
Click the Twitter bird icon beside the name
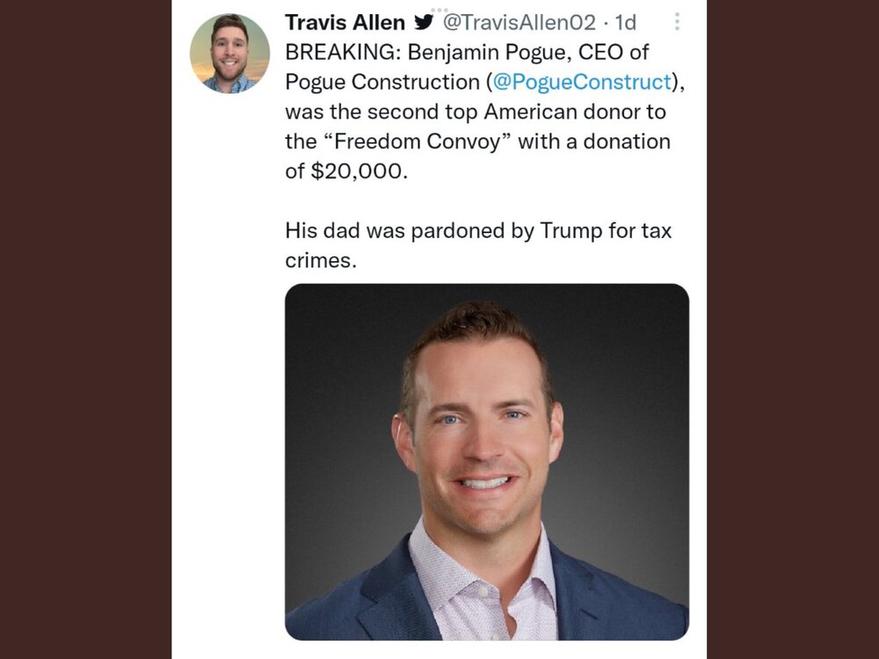pyautogui.click(x=423, y=22)
